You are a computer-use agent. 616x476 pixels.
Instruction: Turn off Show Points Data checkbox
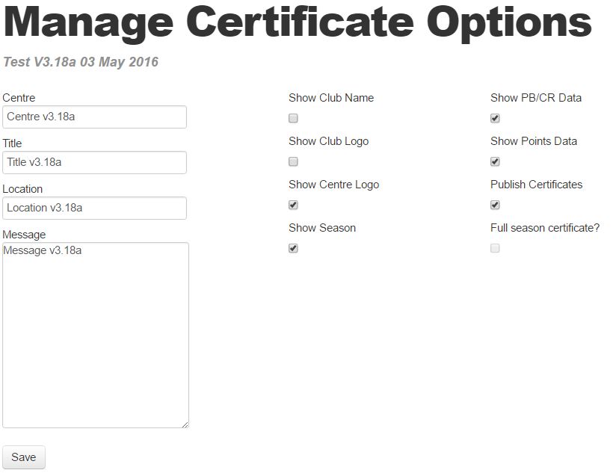[x=495, y=161]
